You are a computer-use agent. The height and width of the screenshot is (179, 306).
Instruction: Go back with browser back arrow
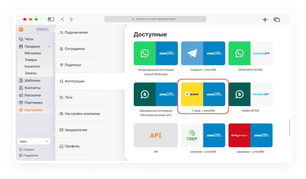click(62, 19)
